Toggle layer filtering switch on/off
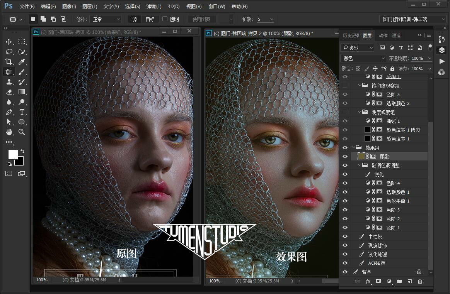This screenshot has width=450, height=294. pyautogui.click(x=430, y=47)
